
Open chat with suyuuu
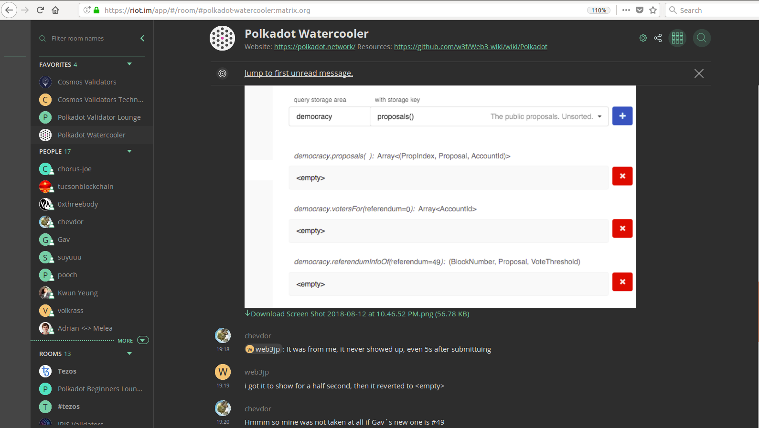(x=92, y=257)
